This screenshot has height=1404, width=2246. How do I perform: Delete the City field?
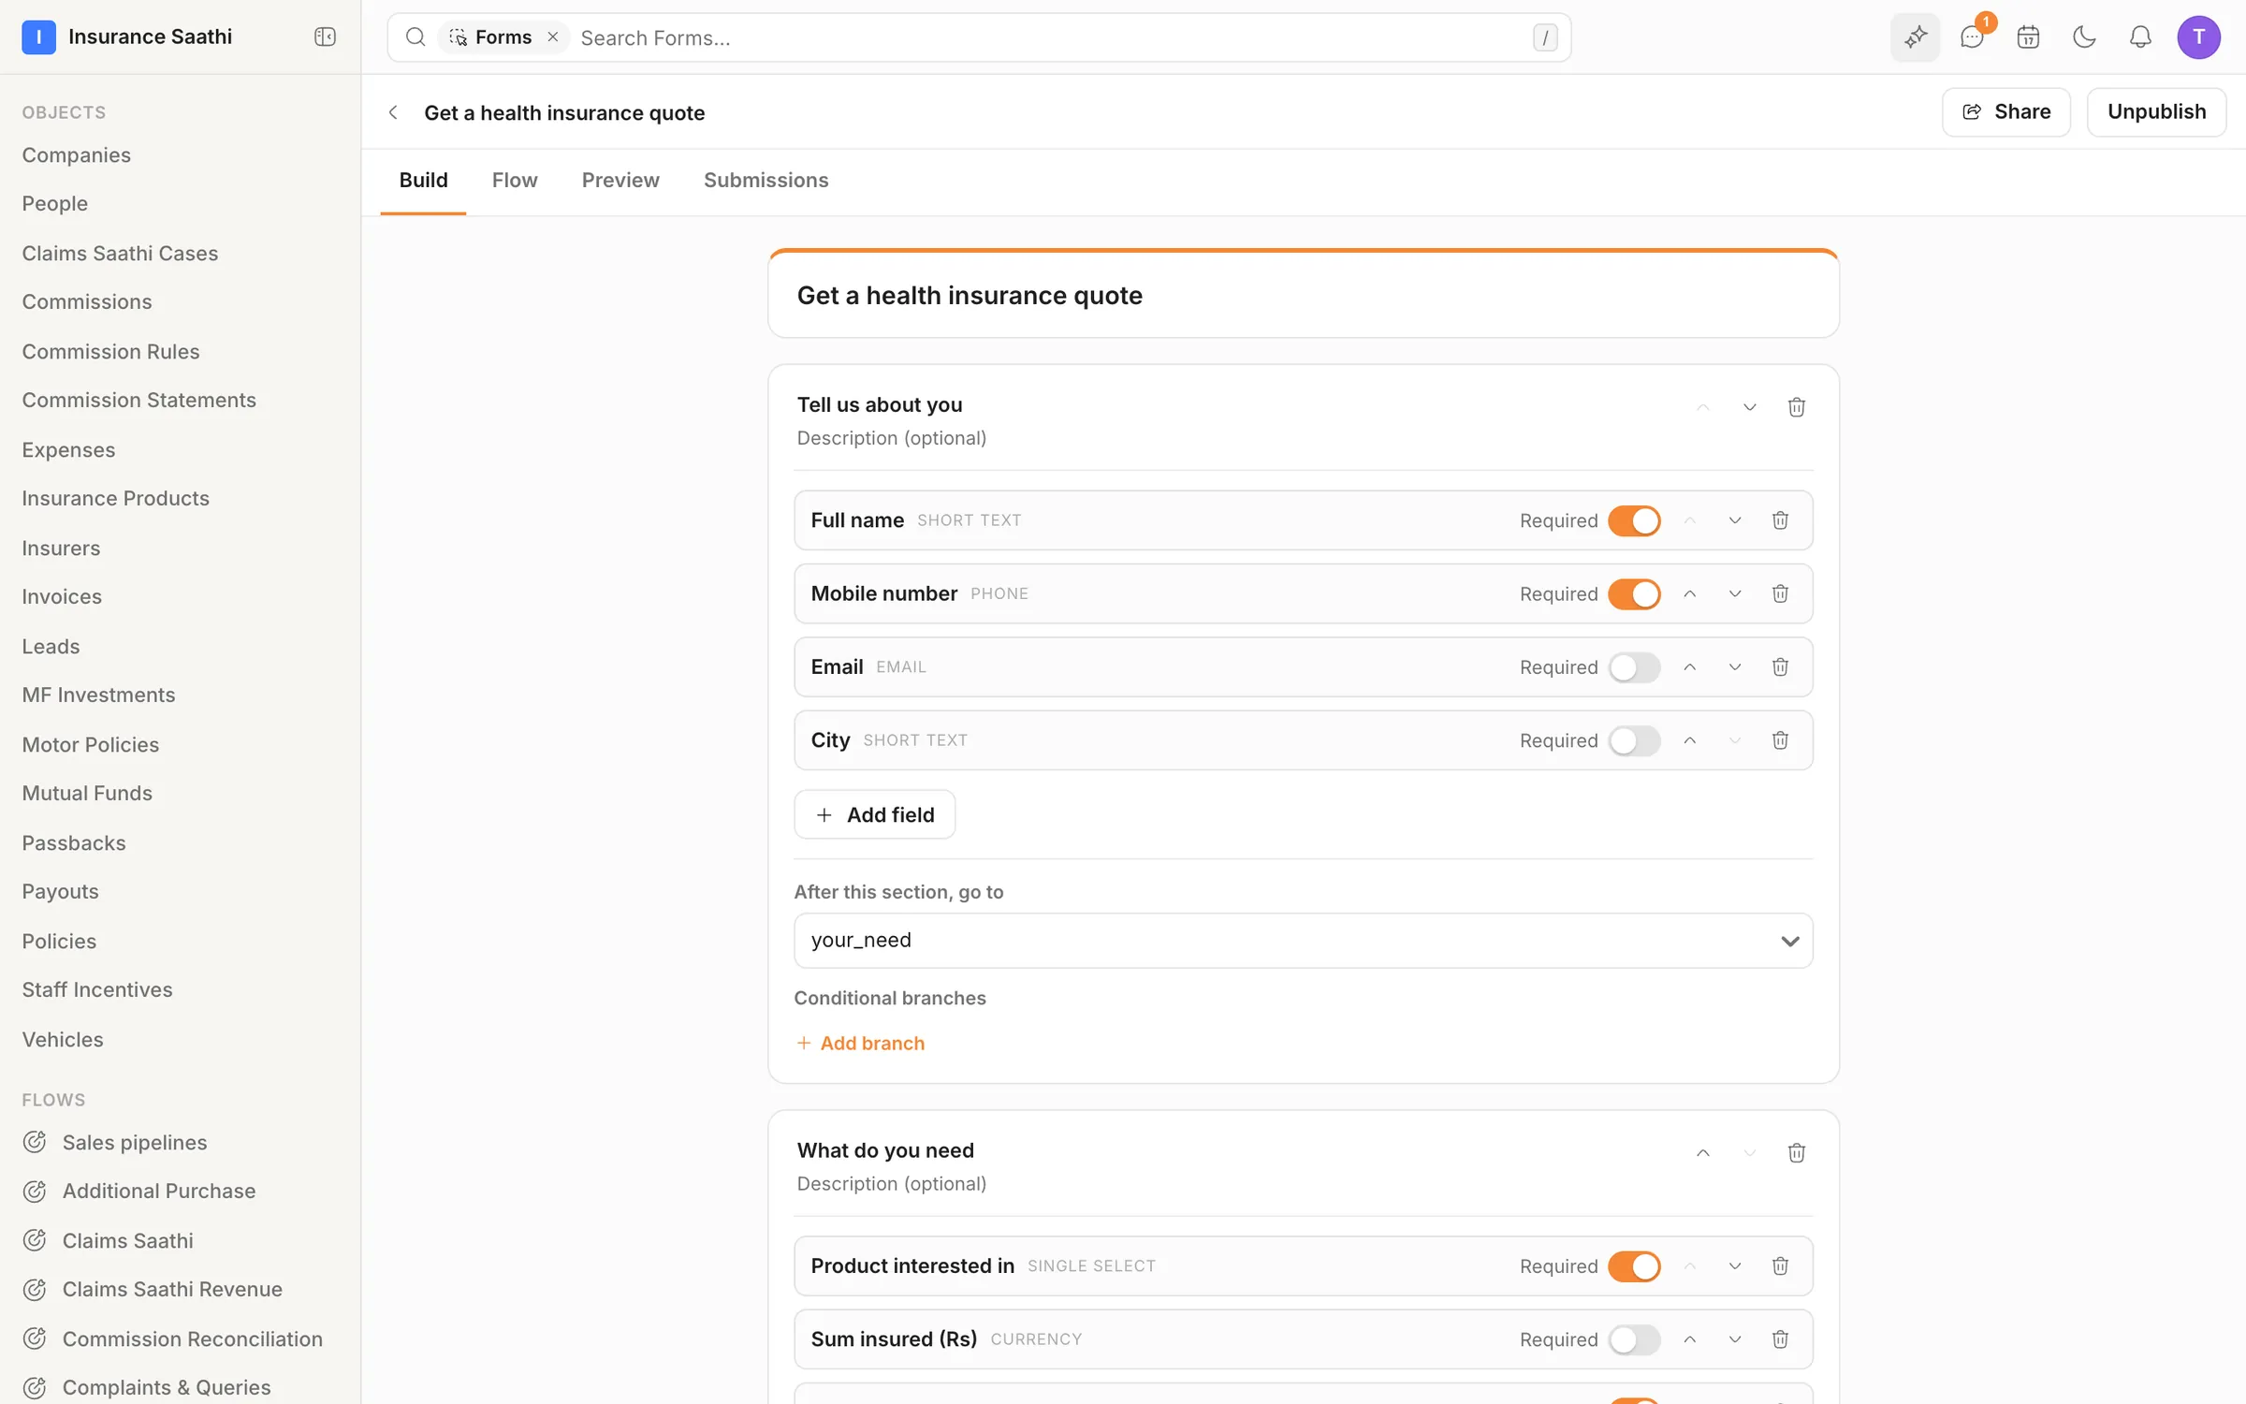pos(1780,740)
